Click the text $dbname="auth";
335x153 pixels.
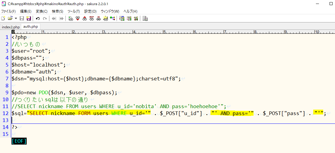click(34, 72)
